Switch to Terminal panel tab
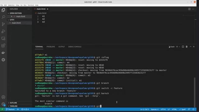Screen dimensions: 199x112 pyautogui.click(x=39, y=47)
